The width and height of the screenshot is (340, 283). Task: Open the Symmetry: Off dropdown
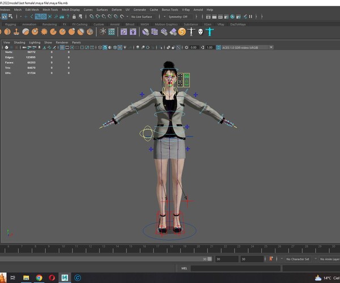pyautogui.click(x=179, y=16)
